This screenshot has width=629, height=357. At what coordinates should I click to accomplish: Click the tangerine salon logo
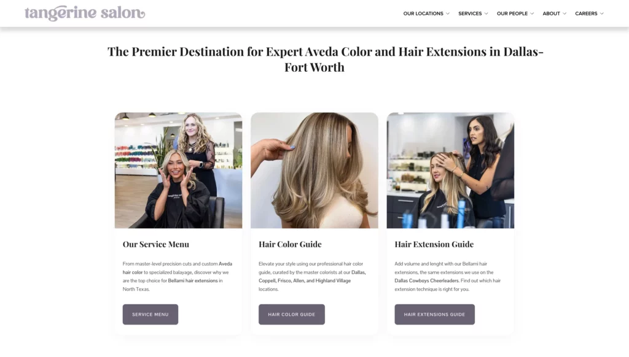point(85,13)
